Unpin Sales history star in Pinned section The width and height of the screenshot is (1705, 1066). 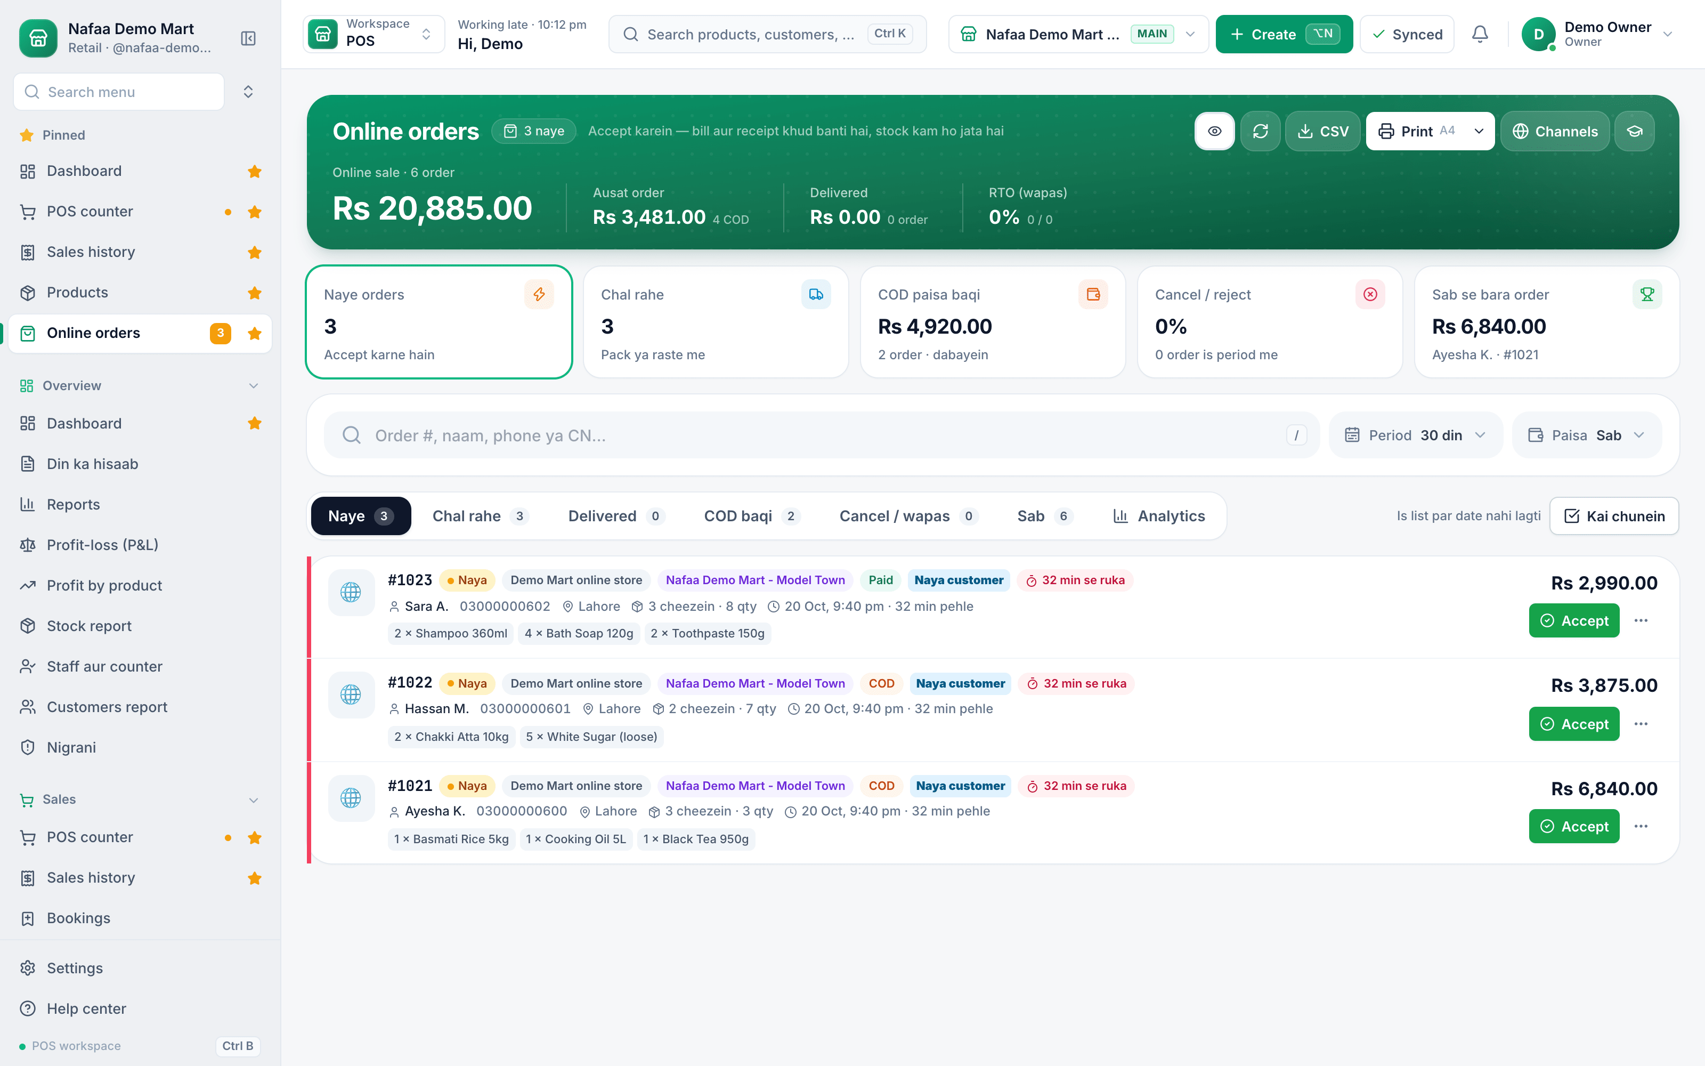point(255,253)
